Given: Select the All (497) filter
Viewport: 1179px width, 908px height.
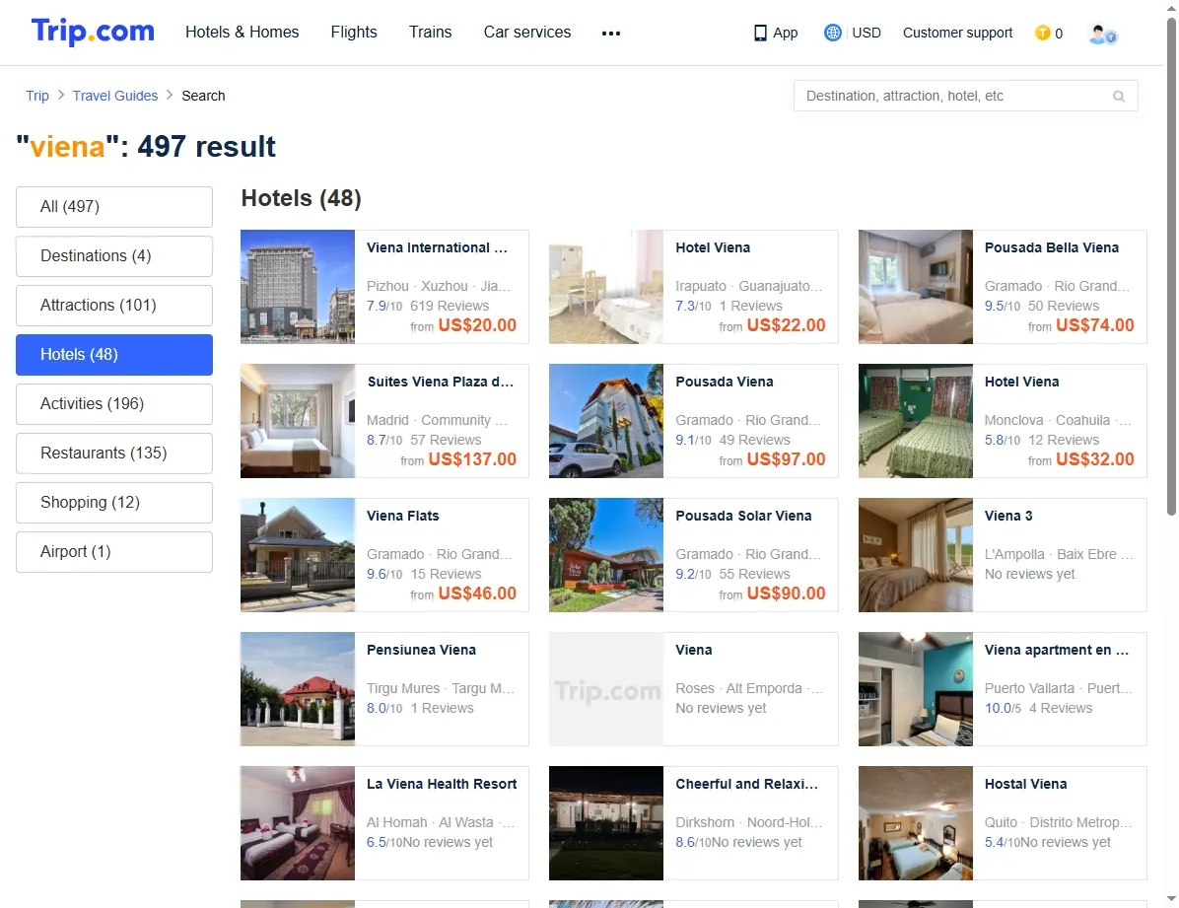Looking at the screenshot, I should [114, 207].
